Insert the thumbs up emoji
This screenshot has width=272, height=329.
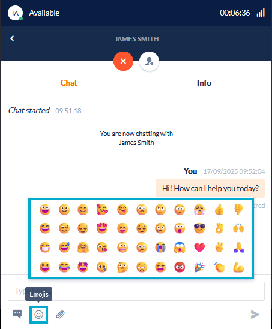point(219,209)
